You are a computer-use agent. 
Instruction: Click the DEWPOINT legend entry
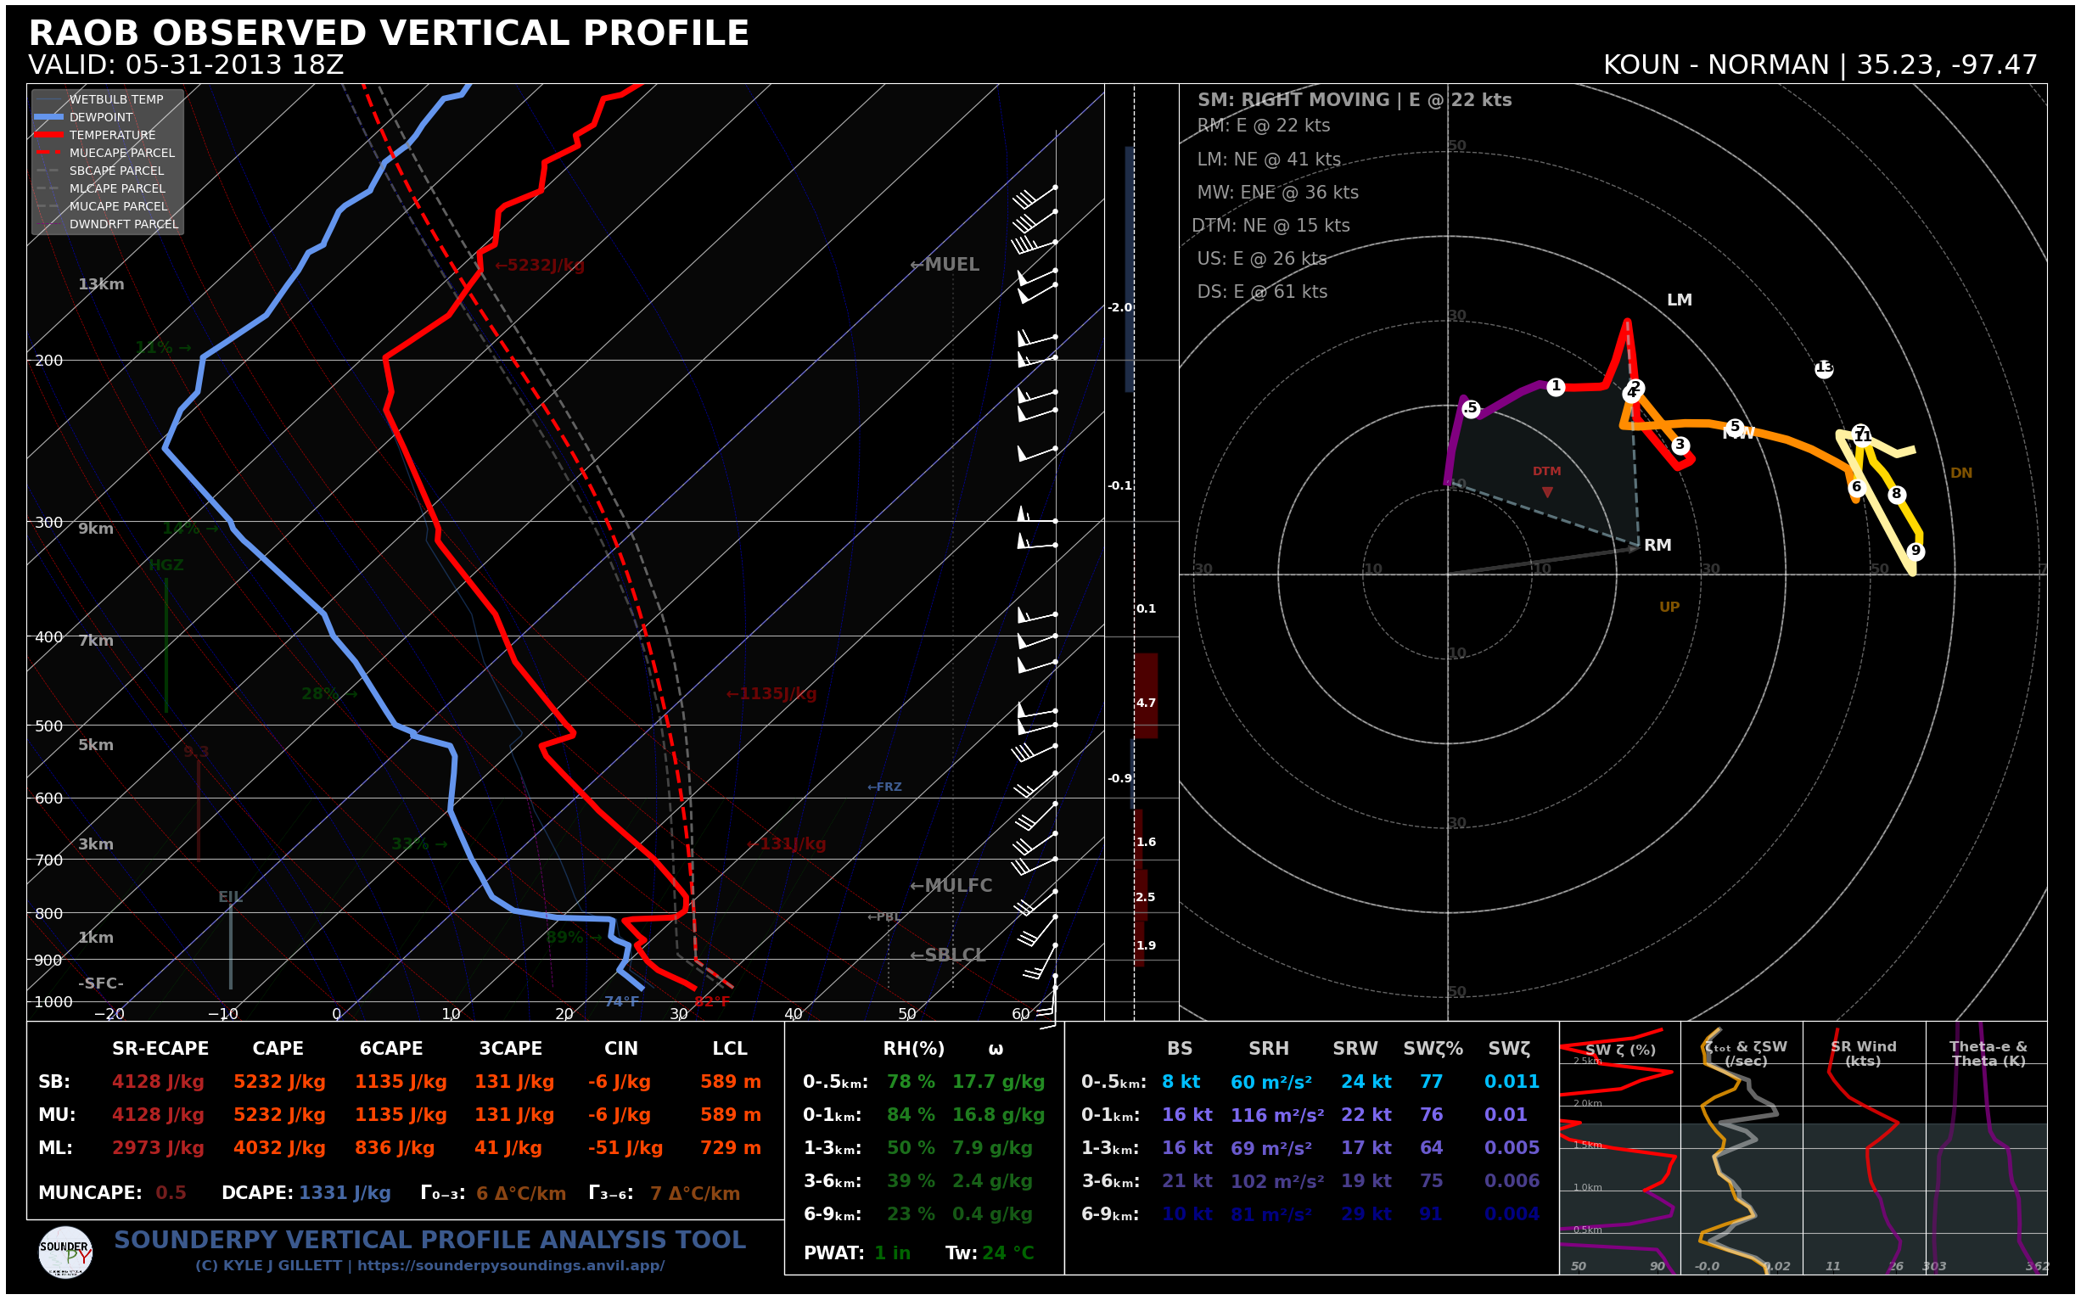click(x=101, y=117)
